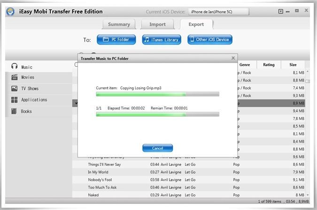Click Pop genre in Too Much To Ask row

pos(236,187)
